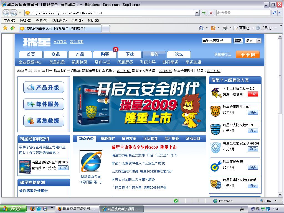
Task: Click the search magnifier icon
Action: click(x=274, y=13)
